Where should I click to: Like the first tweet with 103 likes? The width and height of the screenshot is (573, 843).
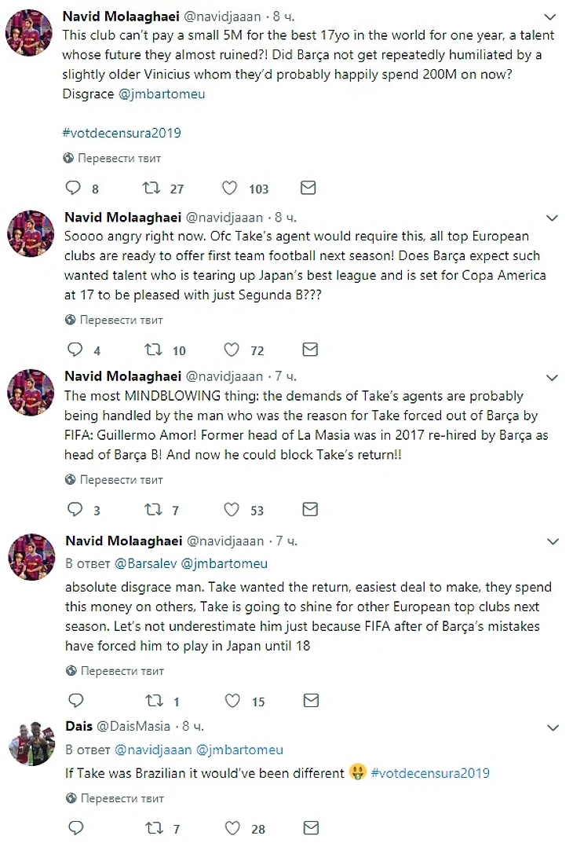[230, 189]
